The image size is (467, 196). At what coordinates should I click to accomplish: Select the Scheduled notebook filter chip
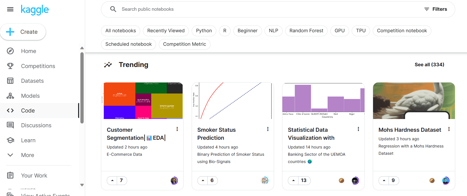click(x=129, y=44)
